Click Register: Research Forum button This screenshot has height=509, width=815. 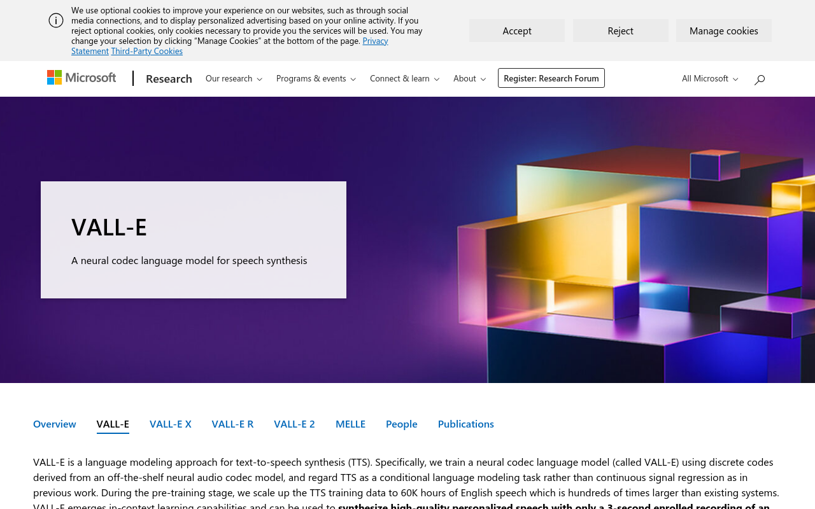pyautogui.click(x=551, y=78)
